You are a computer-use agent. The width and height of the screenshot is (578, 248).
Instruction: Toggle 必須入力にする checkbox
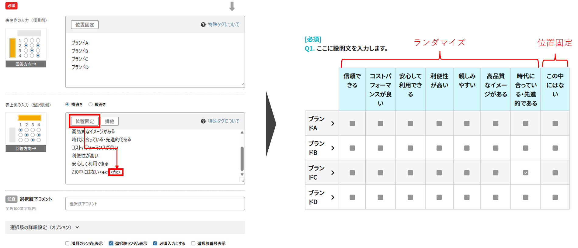click(x=155, y=243)
